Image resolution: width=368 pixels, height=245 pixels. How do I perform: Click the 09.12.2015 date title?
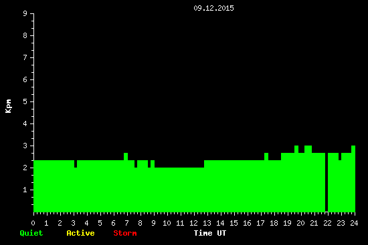213,8
